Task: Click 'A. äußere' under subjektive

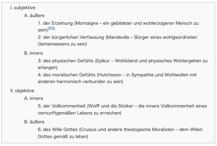Action: click(34, 16)
